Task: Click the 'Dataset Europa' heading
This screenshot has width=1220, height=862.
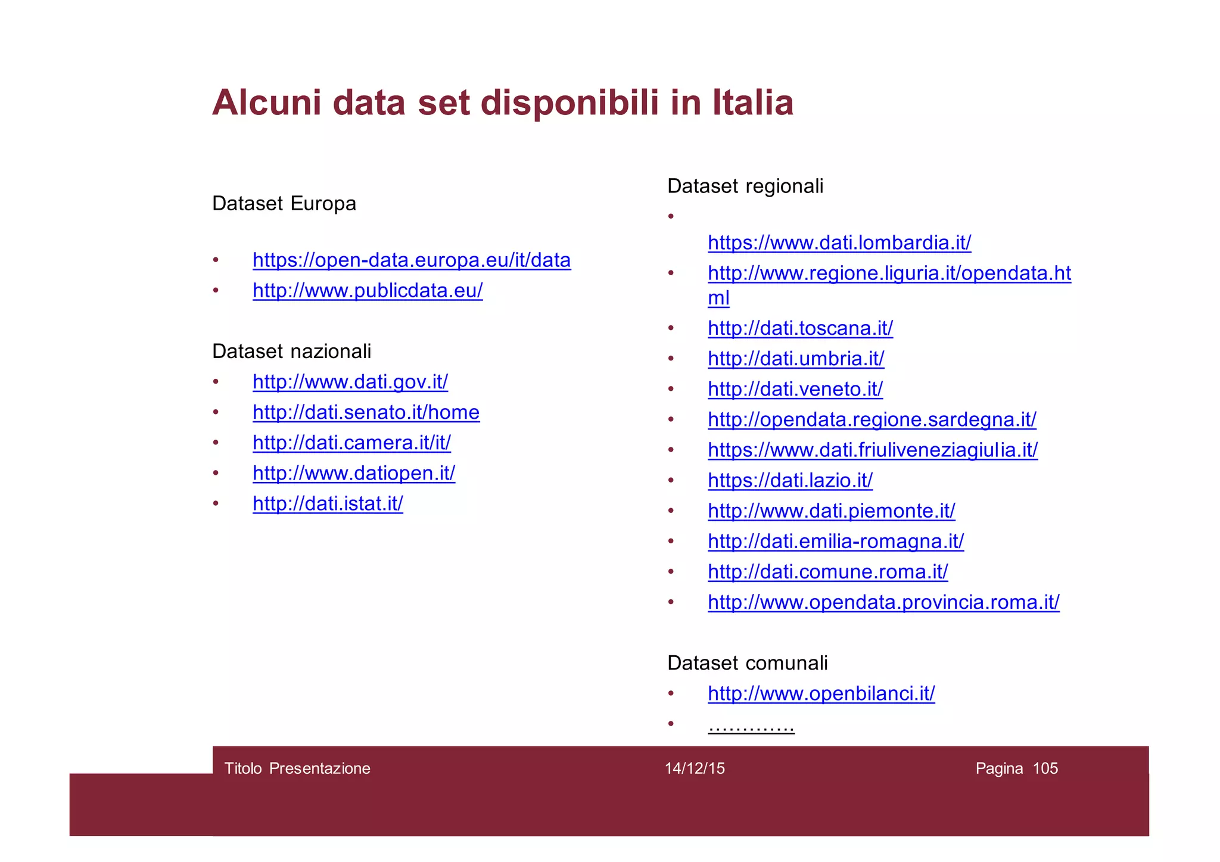Action: 284,204
